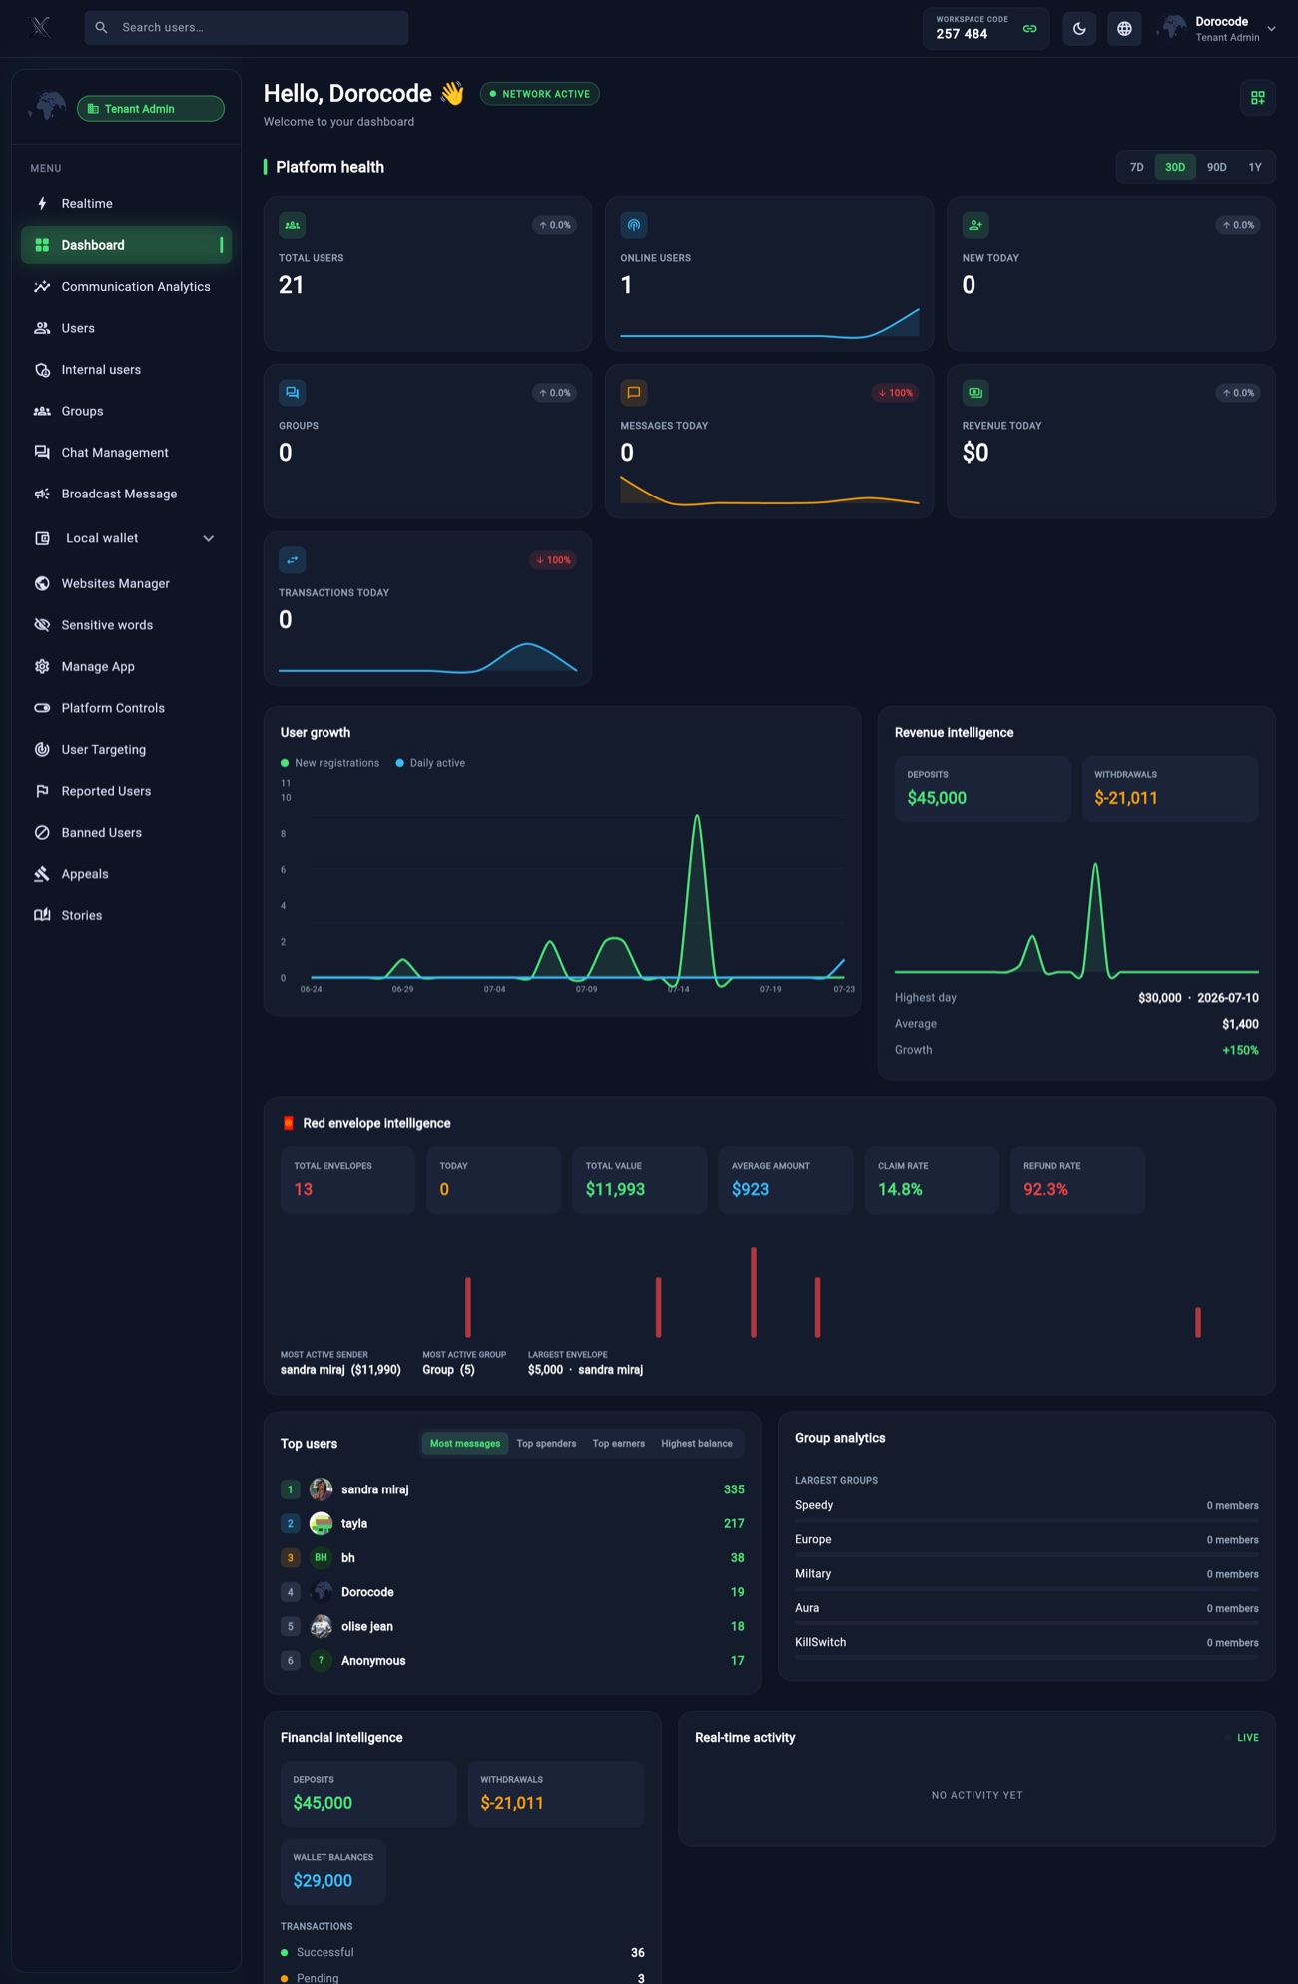This screenshot has height=1984, width=1298.
Task: Click Local wallet icon
Action: point(42,538)
